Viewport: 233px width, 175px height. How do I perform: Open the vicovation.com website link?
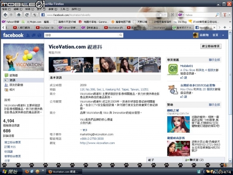click(97, 143)
